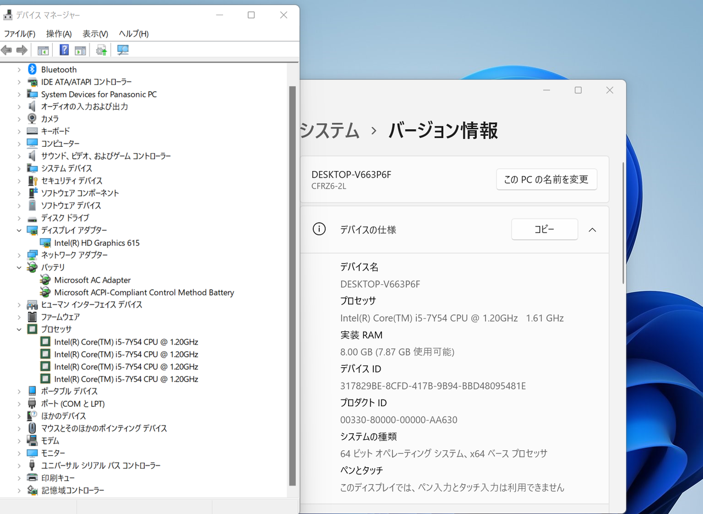Click the キーボード category icon
The image size is (703, 514).
click(32, 131)
